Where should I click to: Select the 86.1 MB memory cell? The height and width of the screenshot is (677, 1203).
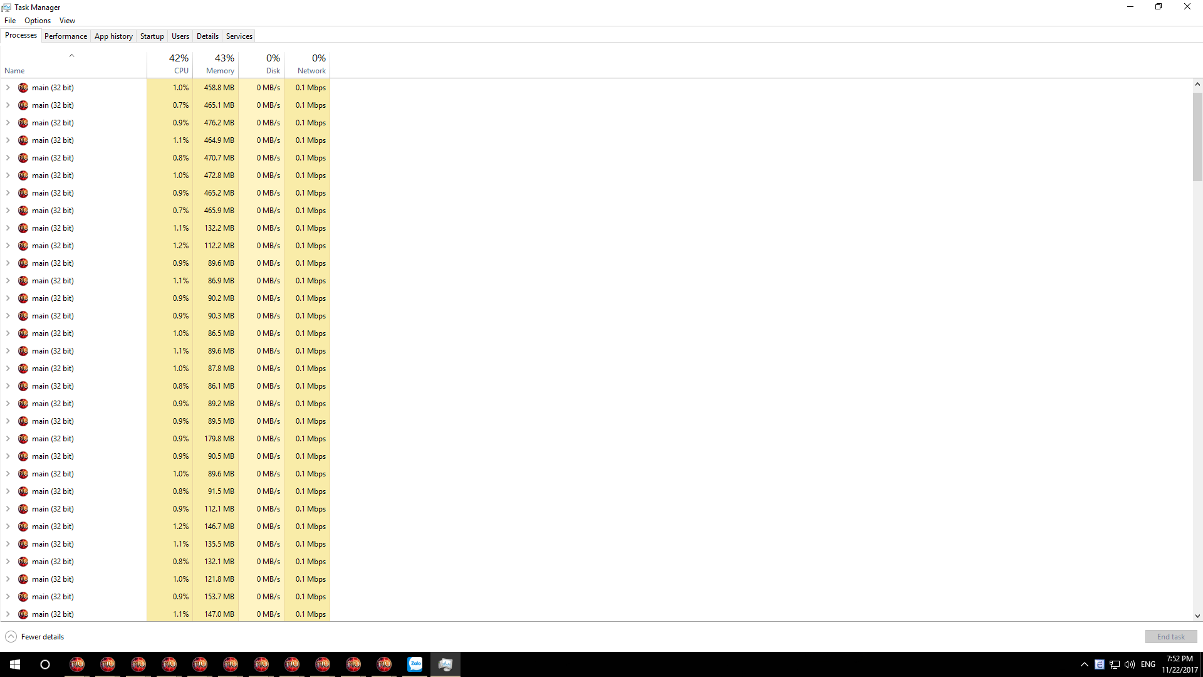(x=216, y=386)
